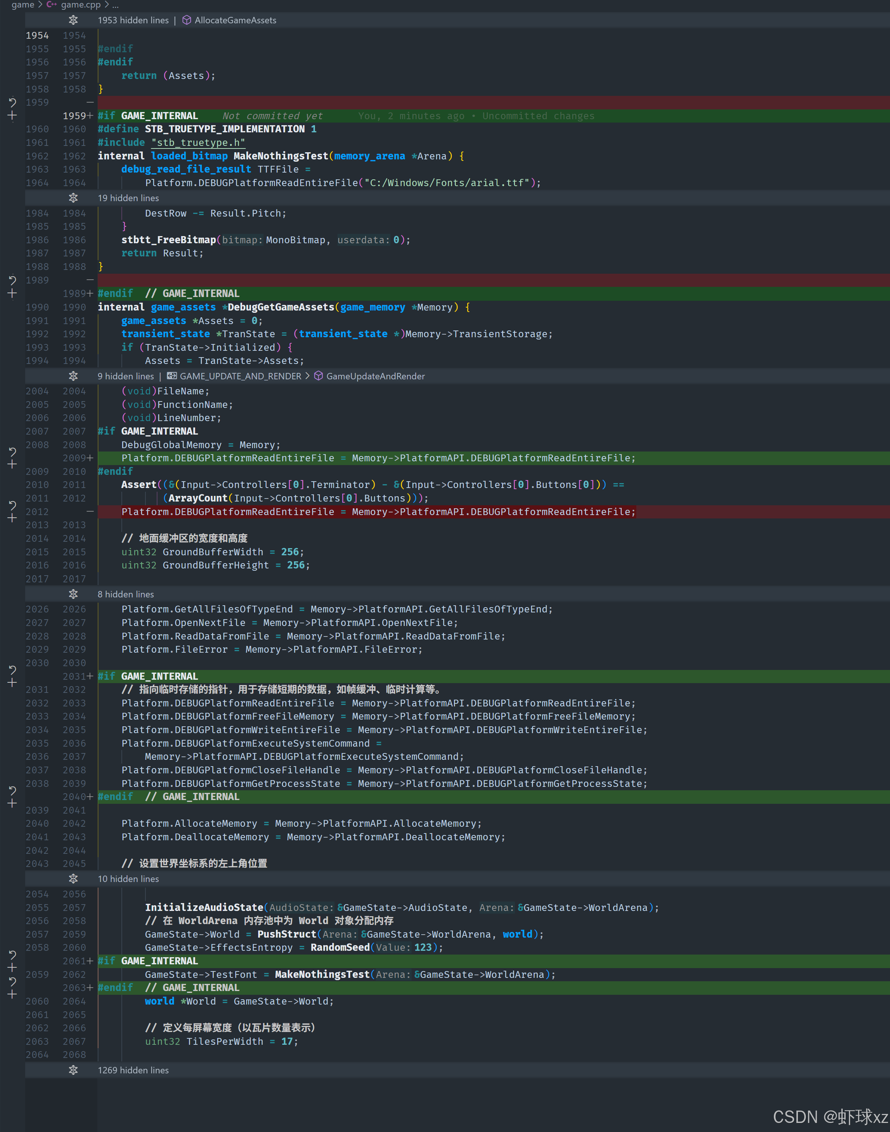Stage the added line 2009 change

click(12, 464)
